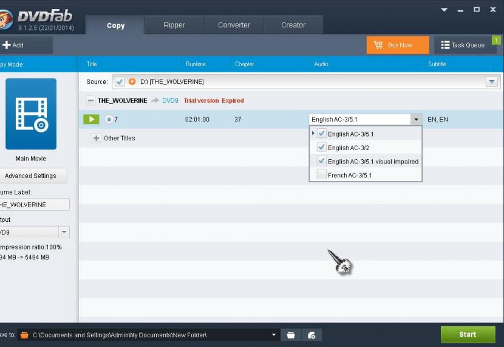504x347 pixels.
Task: Click the runtime value 02:01:00
Action: [197, 119]
